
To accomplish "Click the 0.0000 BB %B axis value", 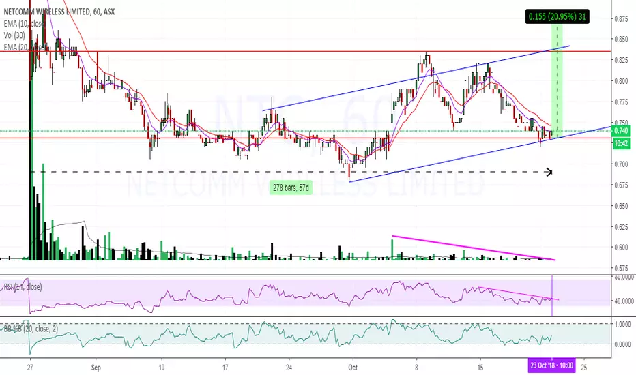I will coord(623,344).
